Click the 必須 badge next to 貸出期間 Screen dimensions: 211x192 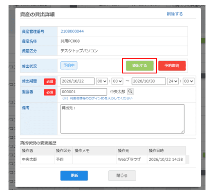click(x=49, y=82)
